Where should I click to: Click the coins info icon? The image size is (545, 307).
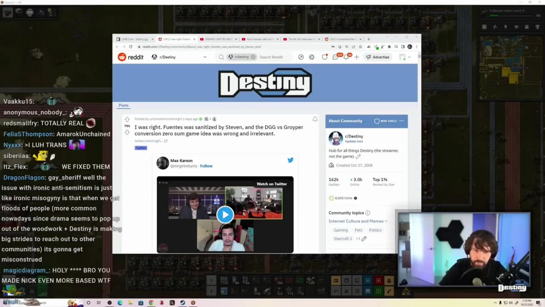(355, 198)
